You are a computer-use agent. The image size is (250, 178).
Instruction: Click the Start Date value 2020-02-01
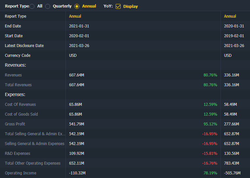(79, 36)
